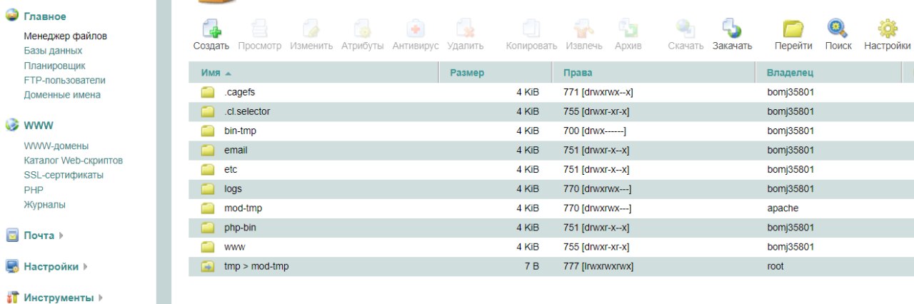Click the Скачать download icon

685,29
